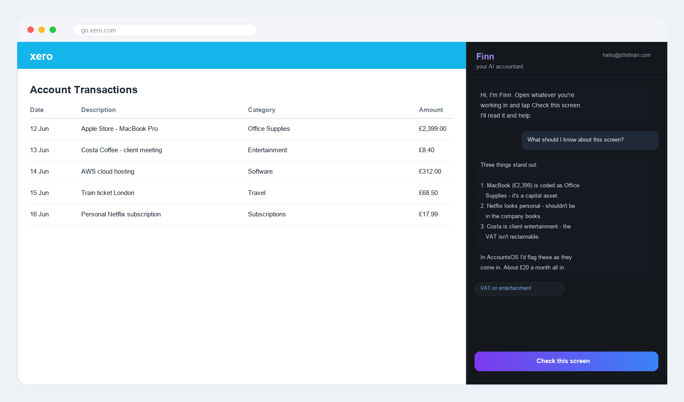Click the 'your AI accountant' subtitle
The width and height of the screenshot is (684, 402).
500,67
